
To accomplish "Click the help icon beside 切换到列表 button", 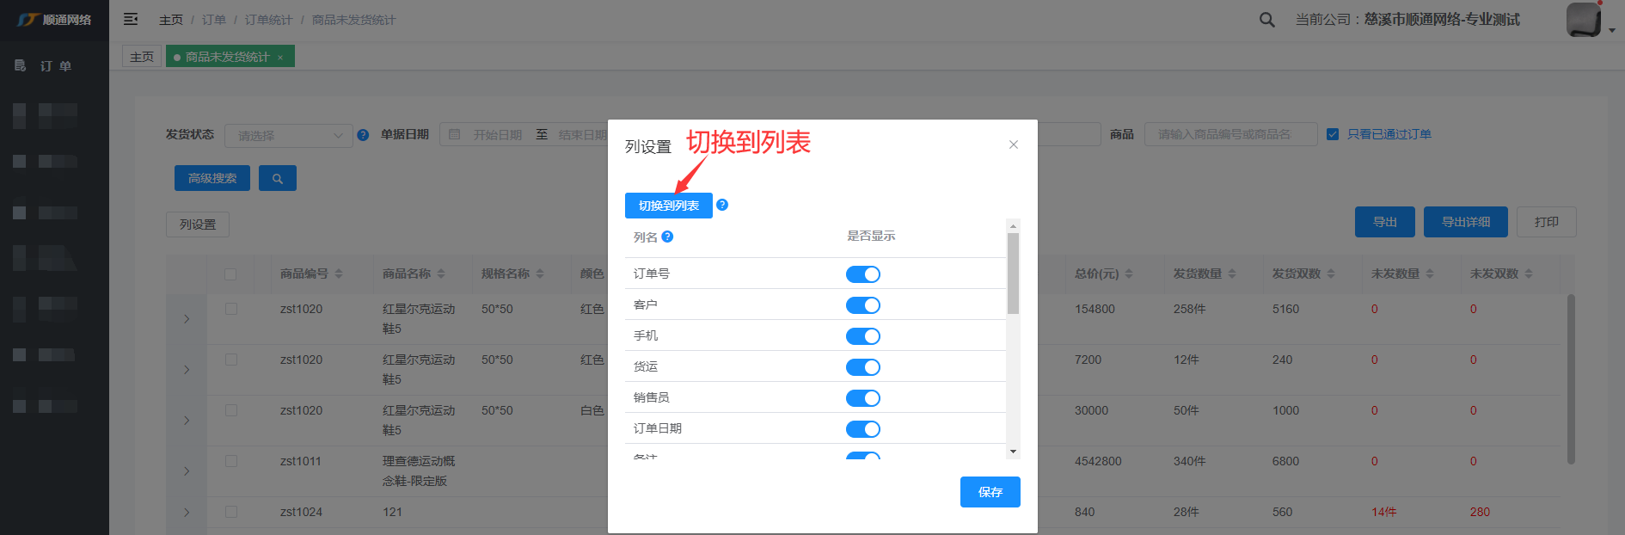I will tap(722, 205).
